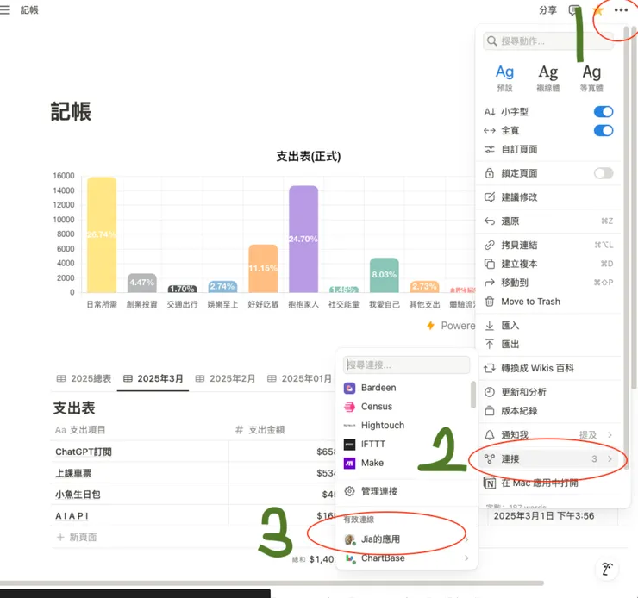The width and height of the screenshot is (638, 598).
Task: Click the edit icon beside 建議修改
Action: (490, 197)
